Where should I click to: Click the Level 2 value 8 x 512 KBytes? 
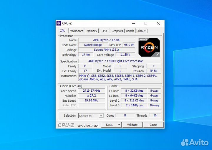[x=134, y=100]
